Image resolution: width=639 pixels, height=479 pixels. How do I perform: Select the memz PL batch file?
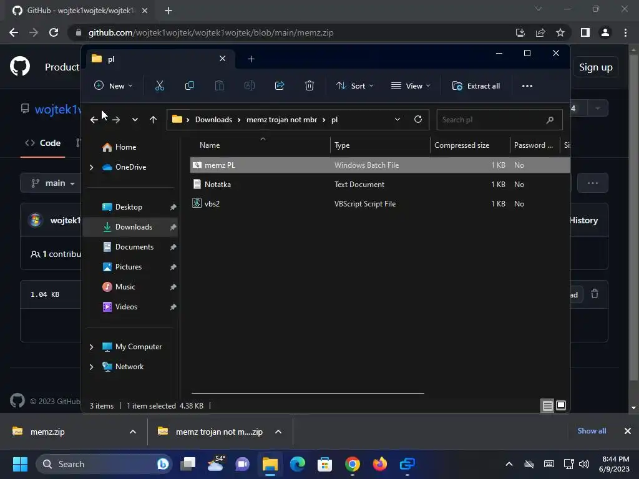(380, 165)
